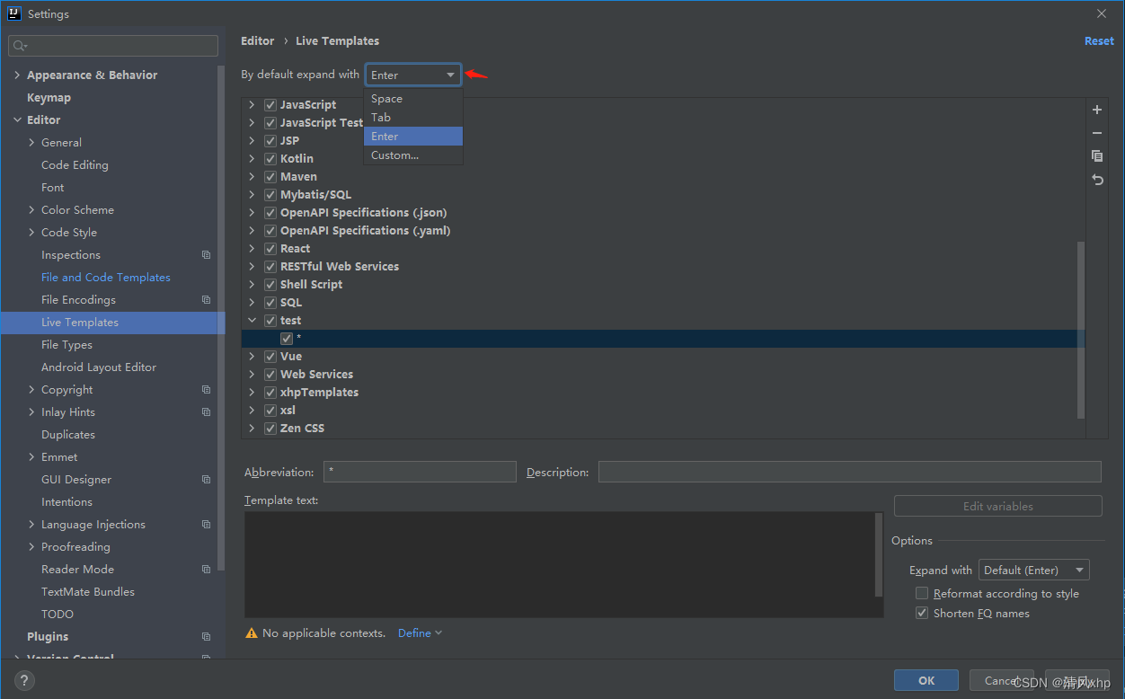Click the project-level icon beside File Encodings
The height and width of the screenshot is (699, 1125).
pos(206,300)
